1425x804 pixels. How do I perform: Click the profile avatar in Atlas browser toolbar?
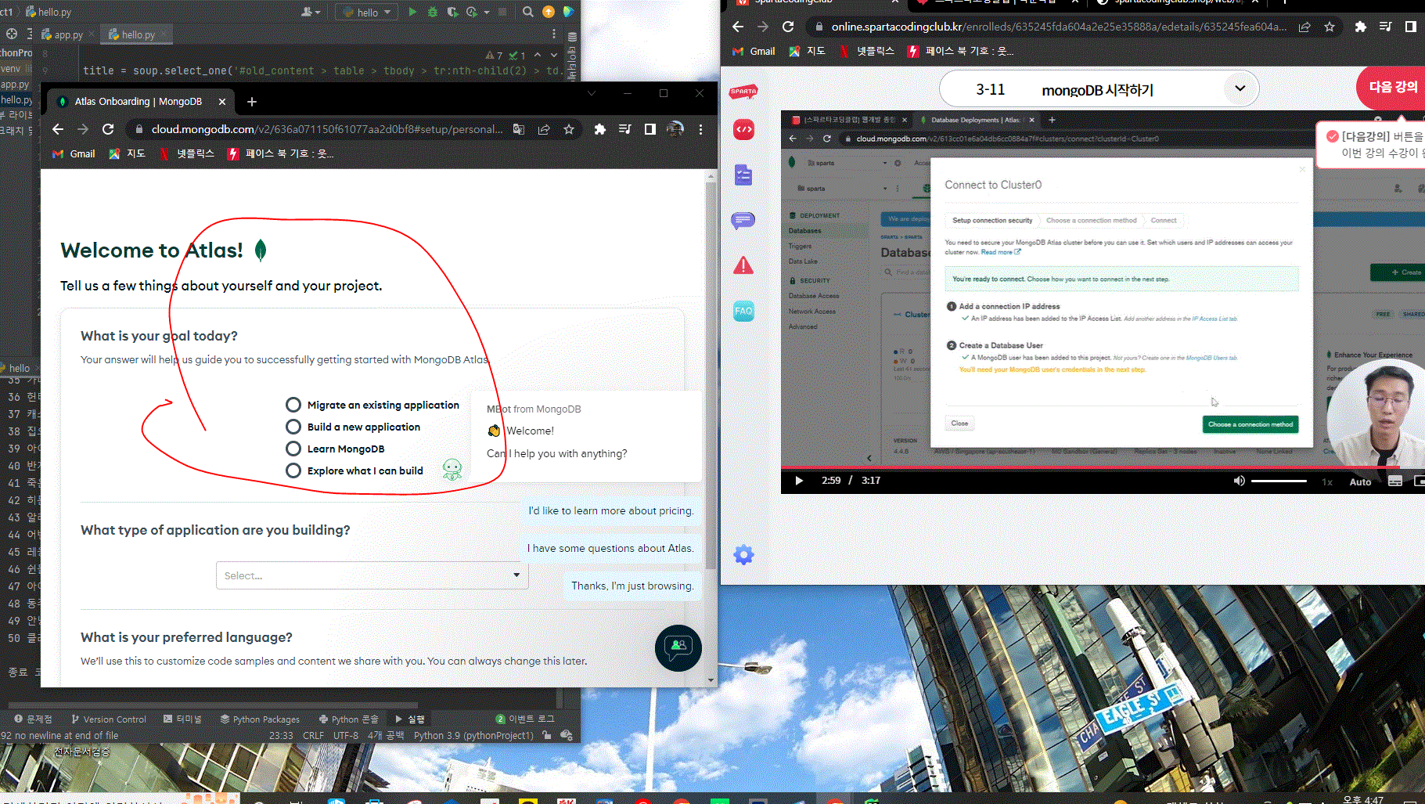pos(675,129)
